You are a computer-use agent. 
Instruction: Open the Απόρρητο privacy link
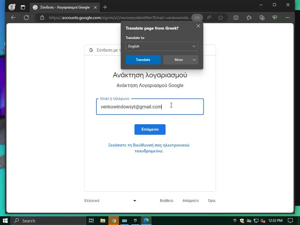click(x=190, y=200)
